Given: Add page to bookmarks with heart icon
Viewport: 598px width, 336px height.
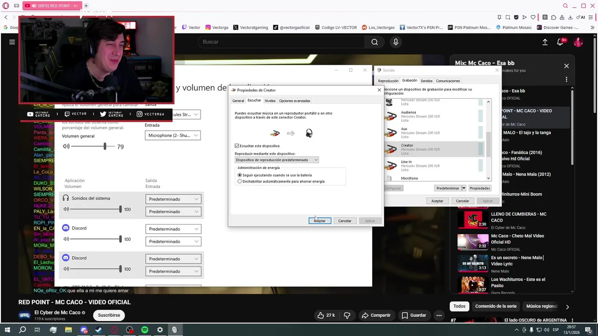Looking at the screenshot, I should click(x=533, y=17).
